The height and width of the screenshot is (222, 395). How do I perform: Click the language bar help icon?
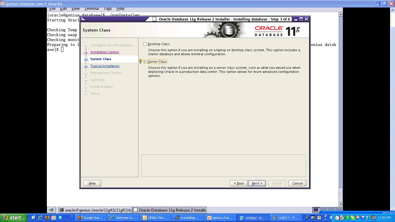click(319, 218)
